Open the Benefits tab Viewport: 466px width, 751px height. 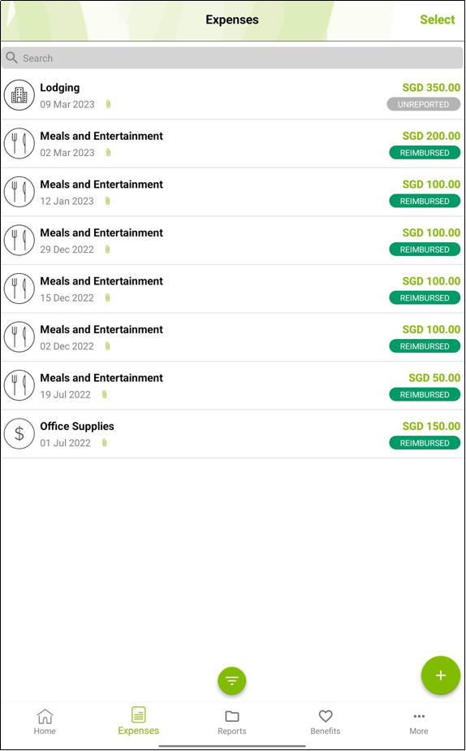pos(326,722)
